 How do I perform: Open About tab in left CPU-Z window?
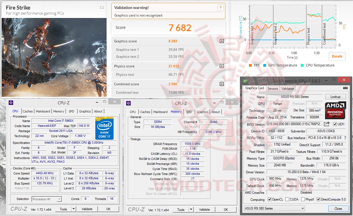[98, 111]
